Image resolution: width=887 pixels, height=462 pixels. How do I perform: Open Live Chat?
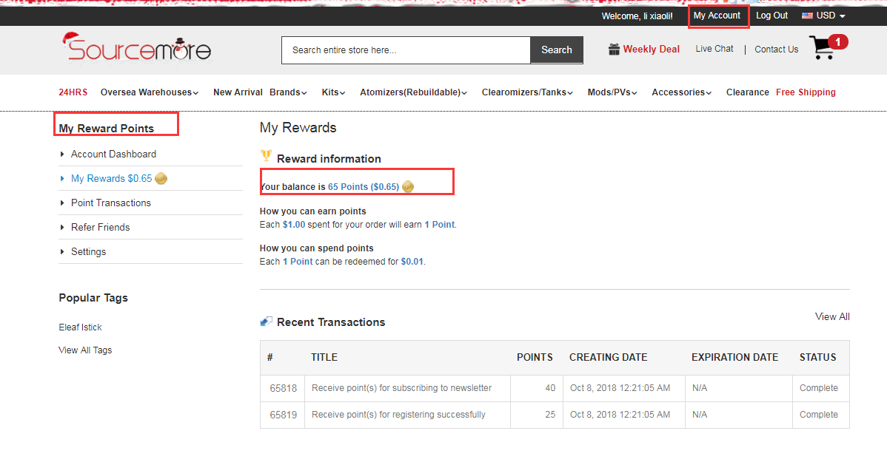tap(714, 49)
